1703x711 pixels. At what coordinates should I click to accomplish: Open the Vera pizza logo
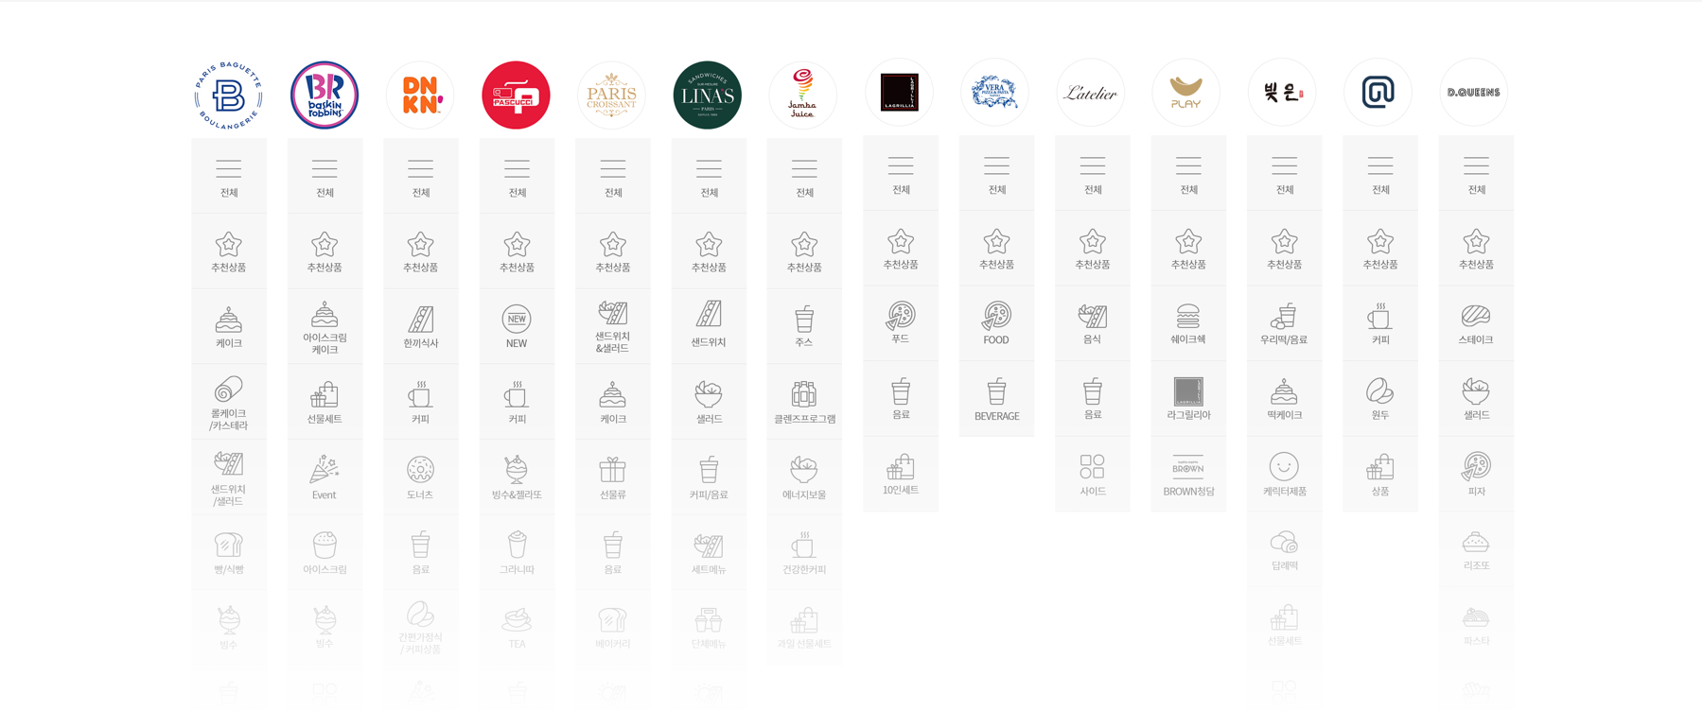[995, 93]
